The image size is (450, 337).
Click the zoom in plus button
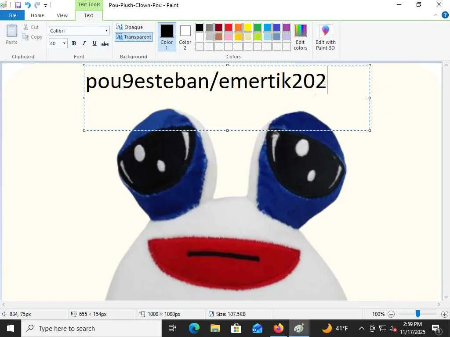point(445,314)
